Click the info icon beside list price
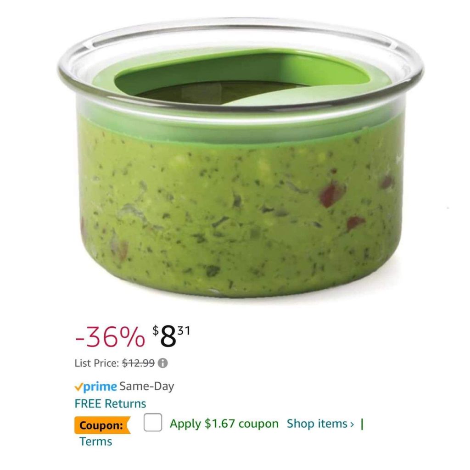 point(162,363)
